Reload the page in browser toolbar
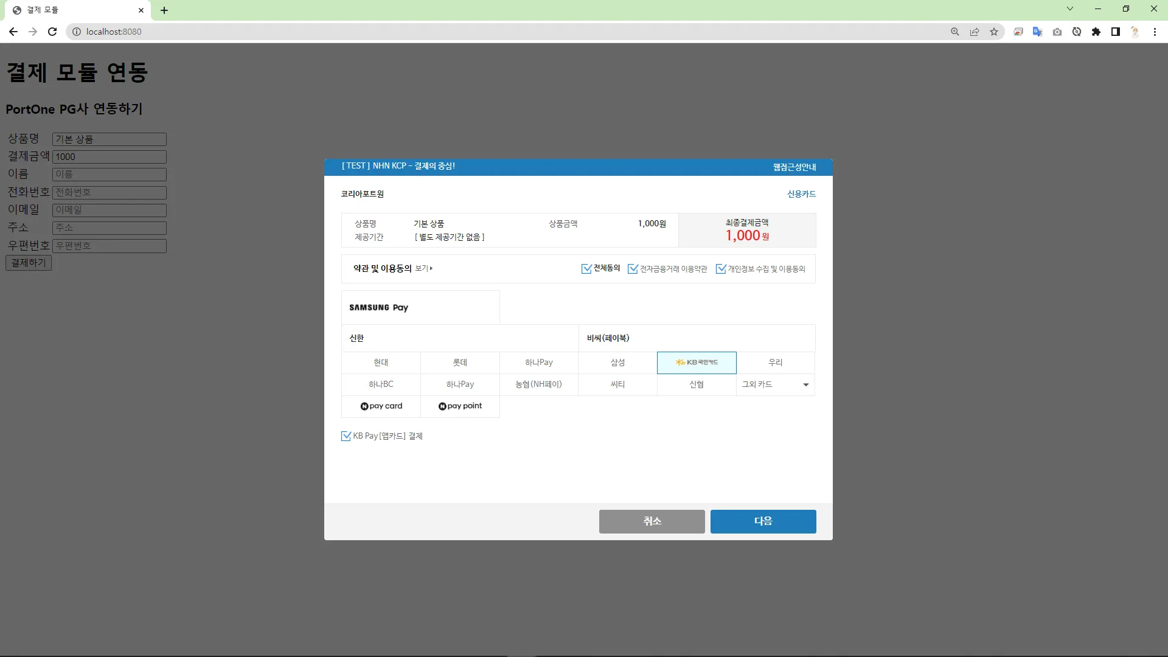1168x657 pixels. [x=52, y=32]
